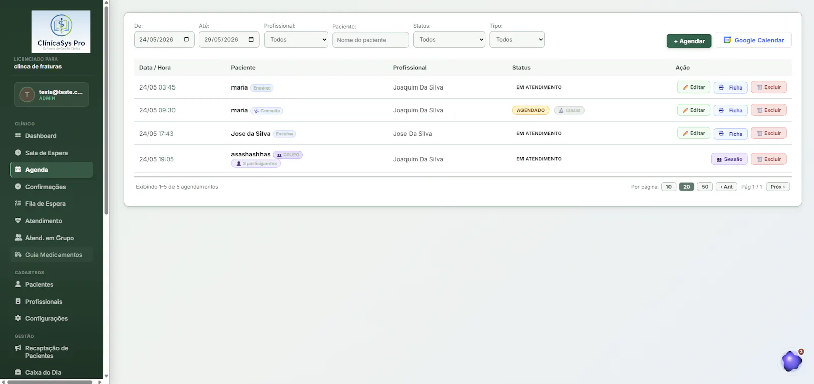Viewport: 814px width, 384px height.
Task: Go to next page with Próx
Action: pyautogui.click(x=778, y=187)
